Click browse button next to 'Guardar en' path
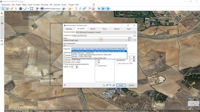The image size is (200, 112). [135, 36]
